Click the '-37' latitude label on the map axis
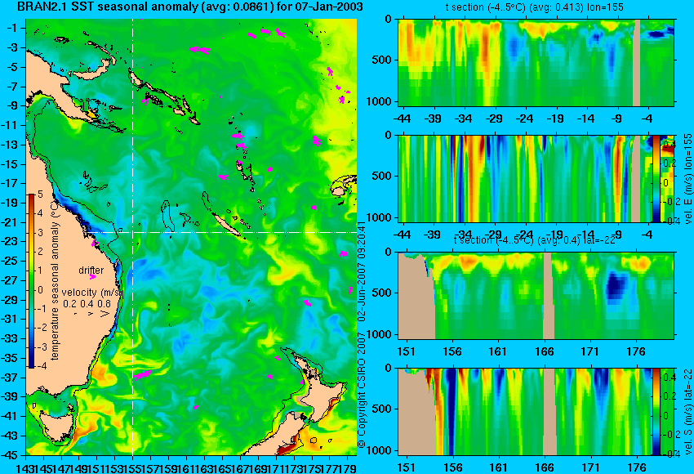Screen dimensions: 694x474 9,378
